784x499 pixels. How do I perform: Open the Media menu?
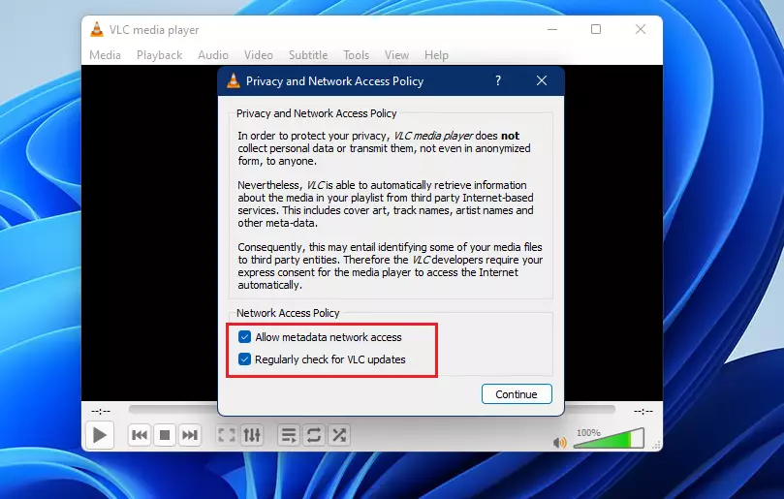click(x=105, y=55)
